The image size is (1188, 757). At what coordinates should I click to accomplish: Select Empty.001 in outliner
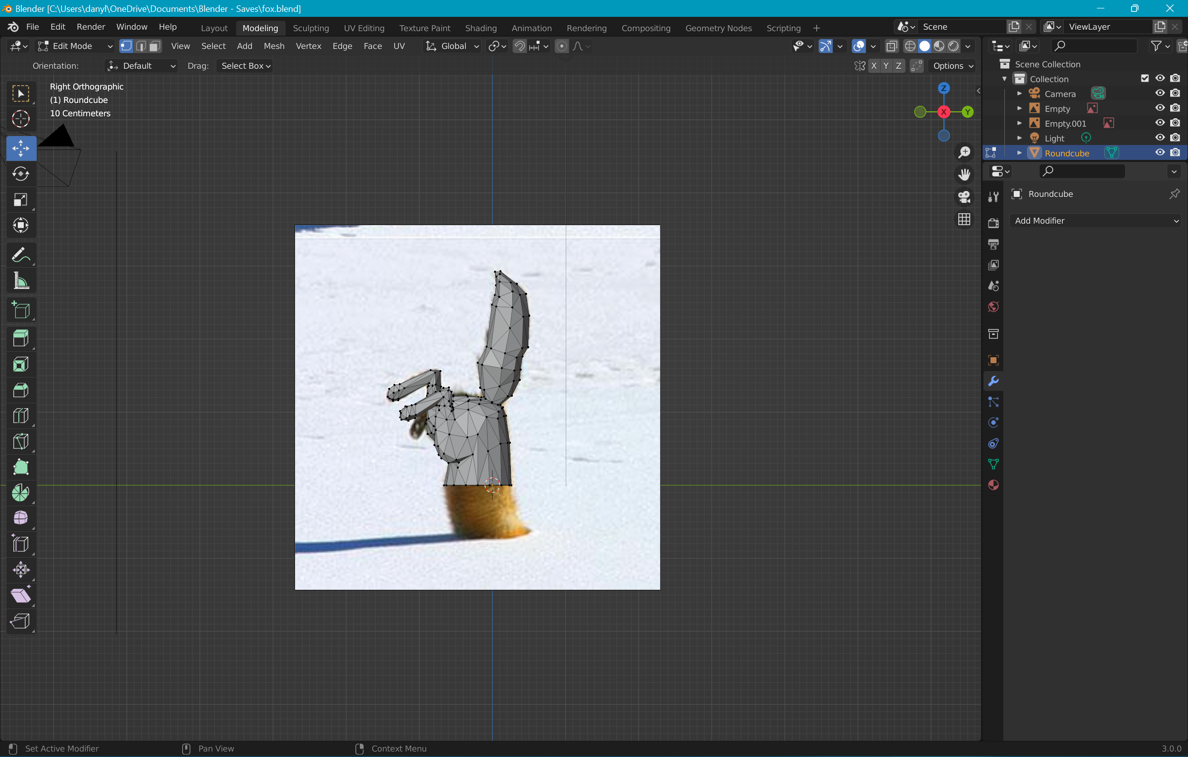click(x=1065, y=123)
